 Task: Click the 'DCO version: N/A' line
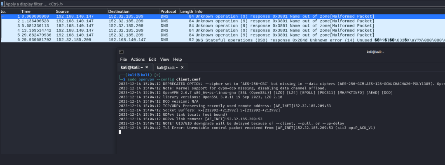(159, 101)
